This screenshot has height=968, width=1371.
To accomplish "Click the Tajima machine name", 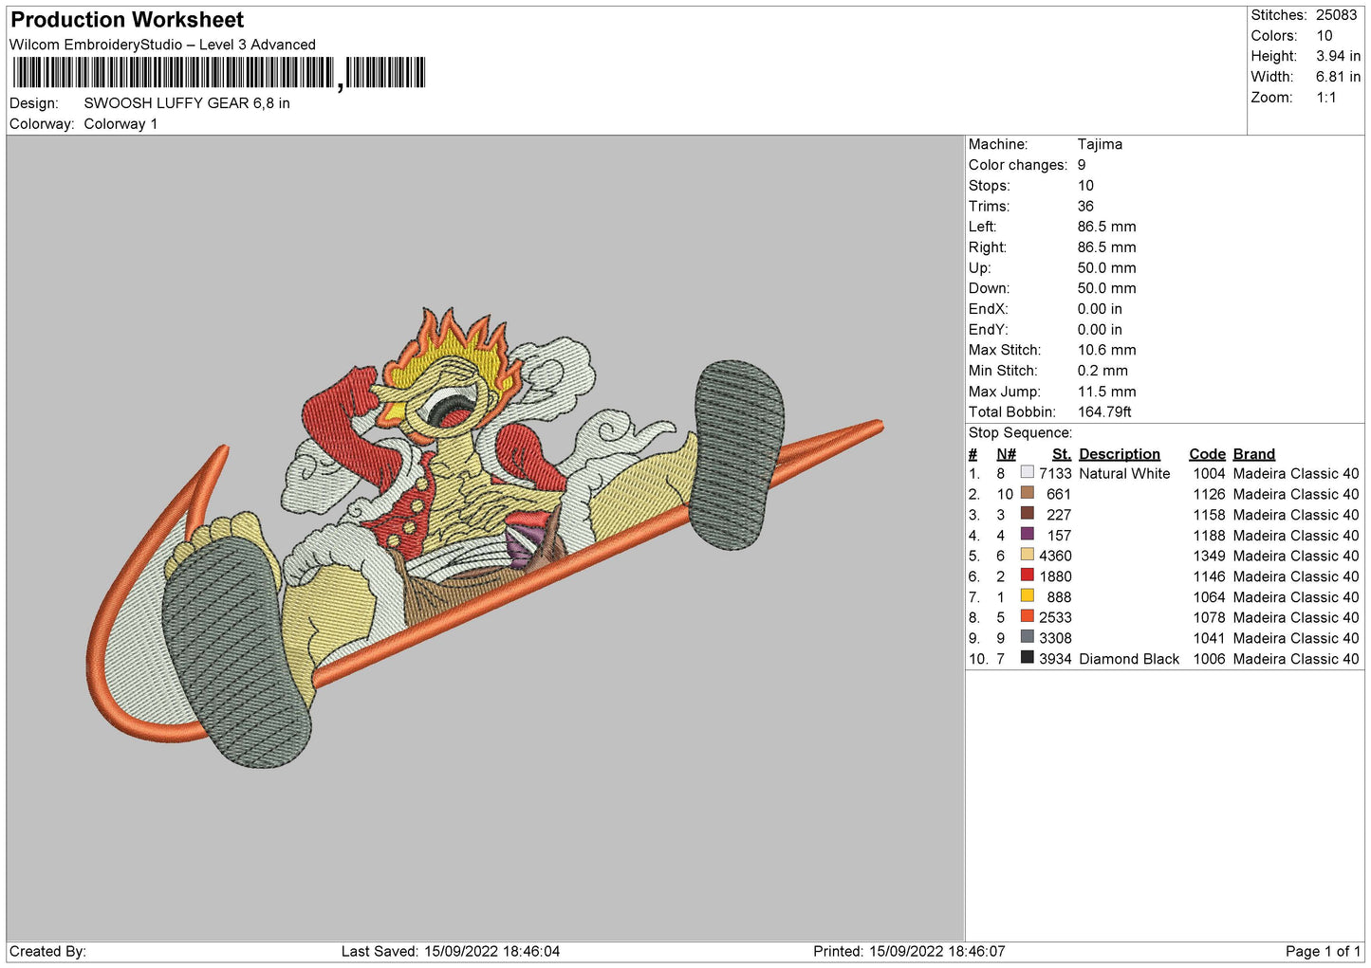I will click(1100, 144).
